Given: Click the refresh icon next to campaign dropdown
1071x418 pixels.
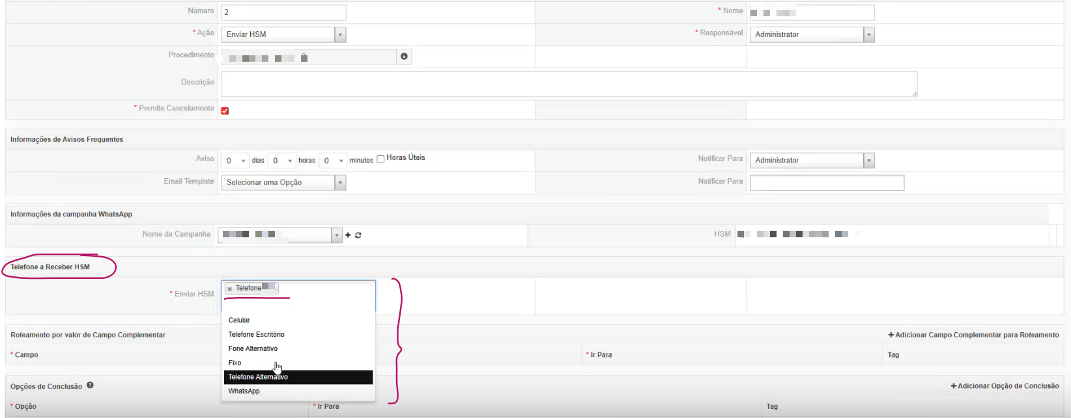Looking at the screenshot, I should (x=358, y=235).
